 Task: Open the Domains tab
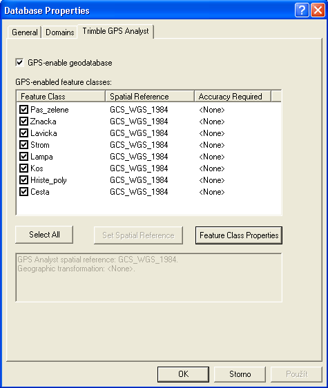tap(59, 32)
